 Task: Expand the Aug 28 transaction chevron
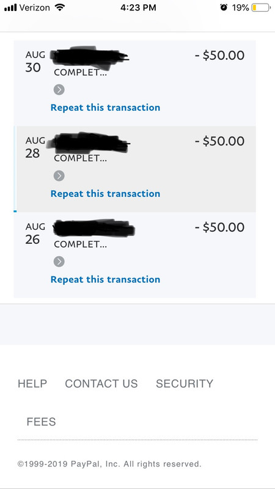tap(59, 176)
